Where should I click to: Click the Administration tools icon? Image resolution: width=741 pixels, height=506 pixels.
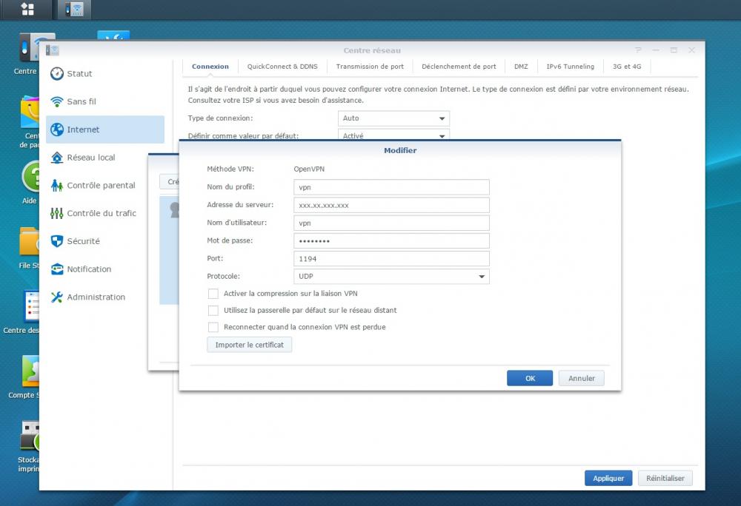[57, 297]
